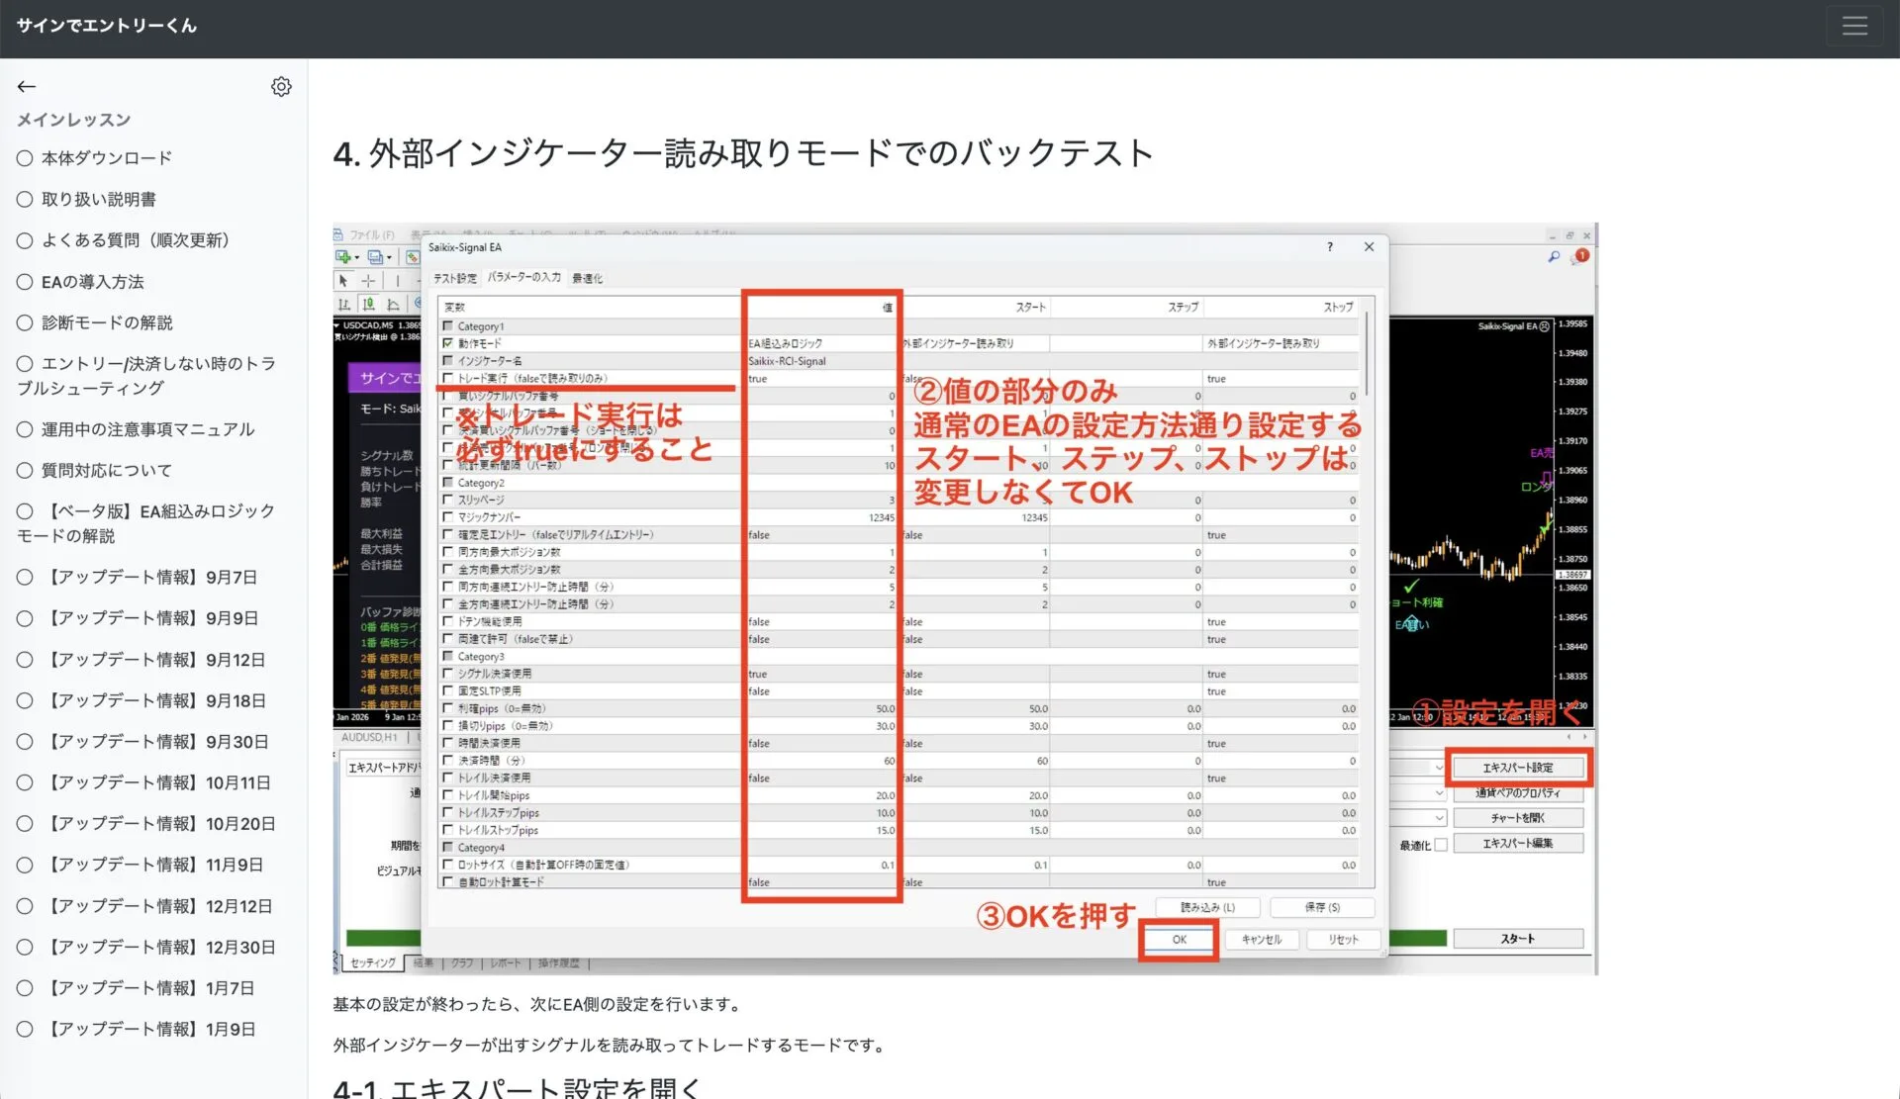Open the 本体ダウンロード lesson in the sidebar
Screen dimensions: 1900x1099
(105, 157)
